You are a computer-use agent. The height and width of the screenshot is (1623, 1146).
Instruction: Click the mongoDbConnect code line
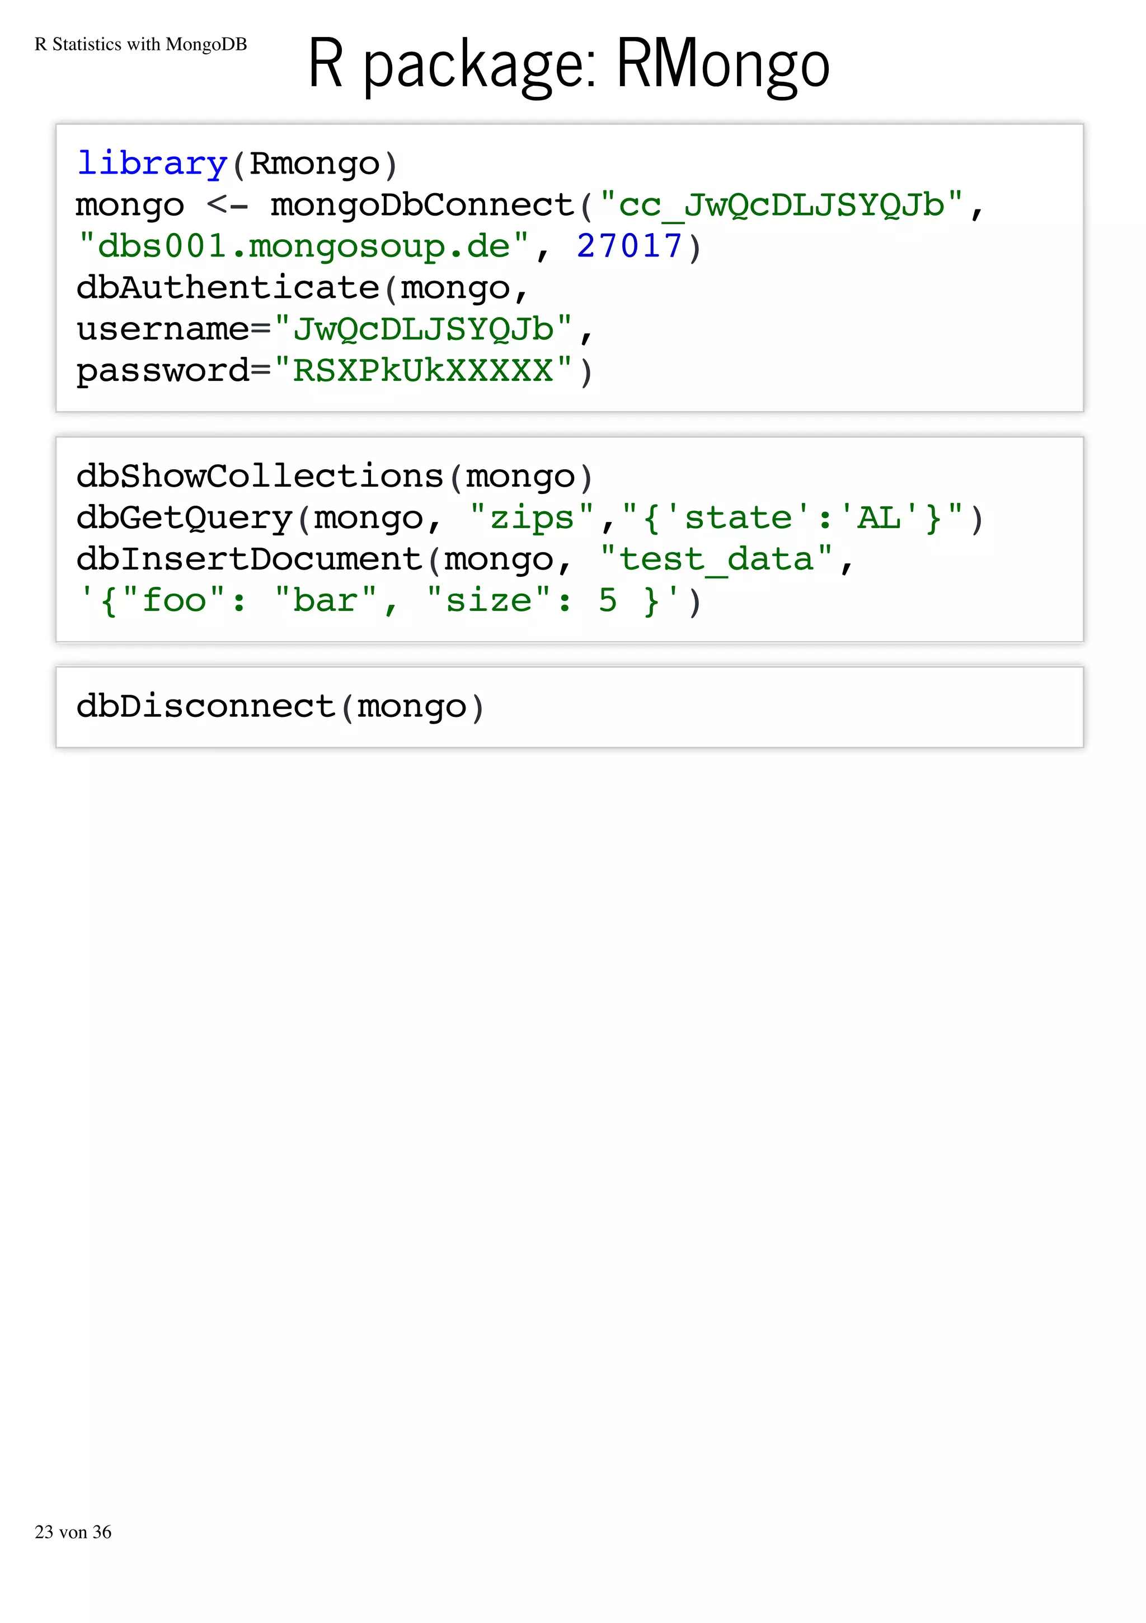tap(529, 206)
